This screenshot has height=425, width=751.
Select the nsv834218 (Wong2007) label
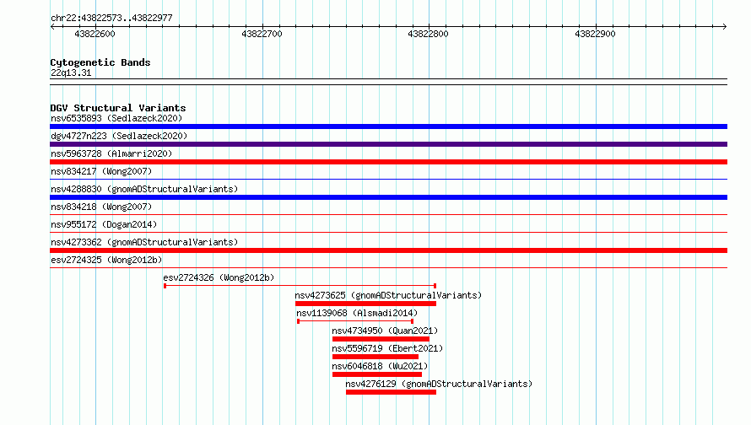tap(101, 207)
